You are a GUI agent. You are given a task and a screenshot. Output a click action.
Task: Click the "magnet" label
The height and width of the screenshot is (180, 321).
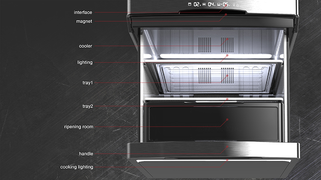point(84,21)
